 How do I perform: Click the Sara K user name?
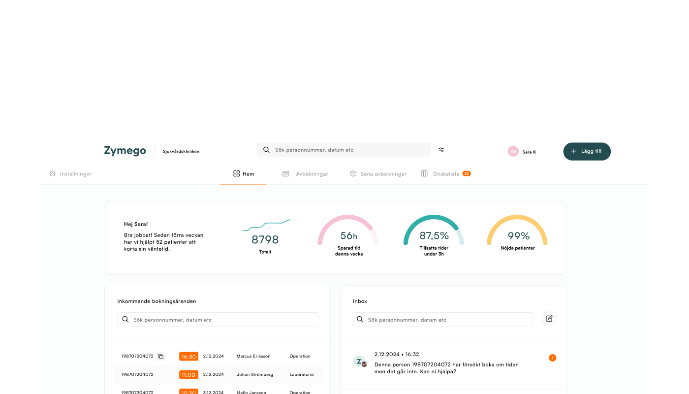[529, 152]
